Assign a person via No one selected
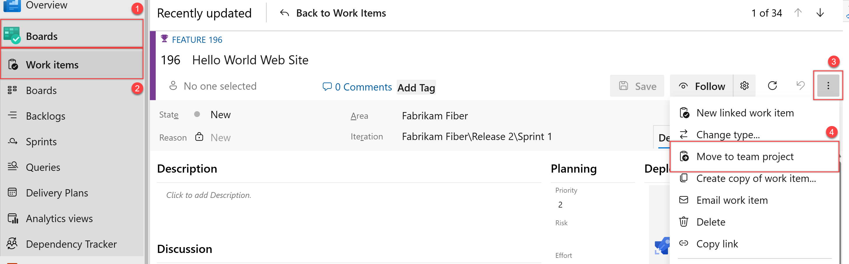Viewport: 849px width, 264px height. [220, 86]
